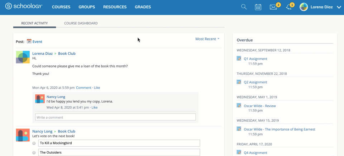
Task: Click Nancy Long's profile picture in poll post
Action: pyautogui.click(x=23, y=135)
